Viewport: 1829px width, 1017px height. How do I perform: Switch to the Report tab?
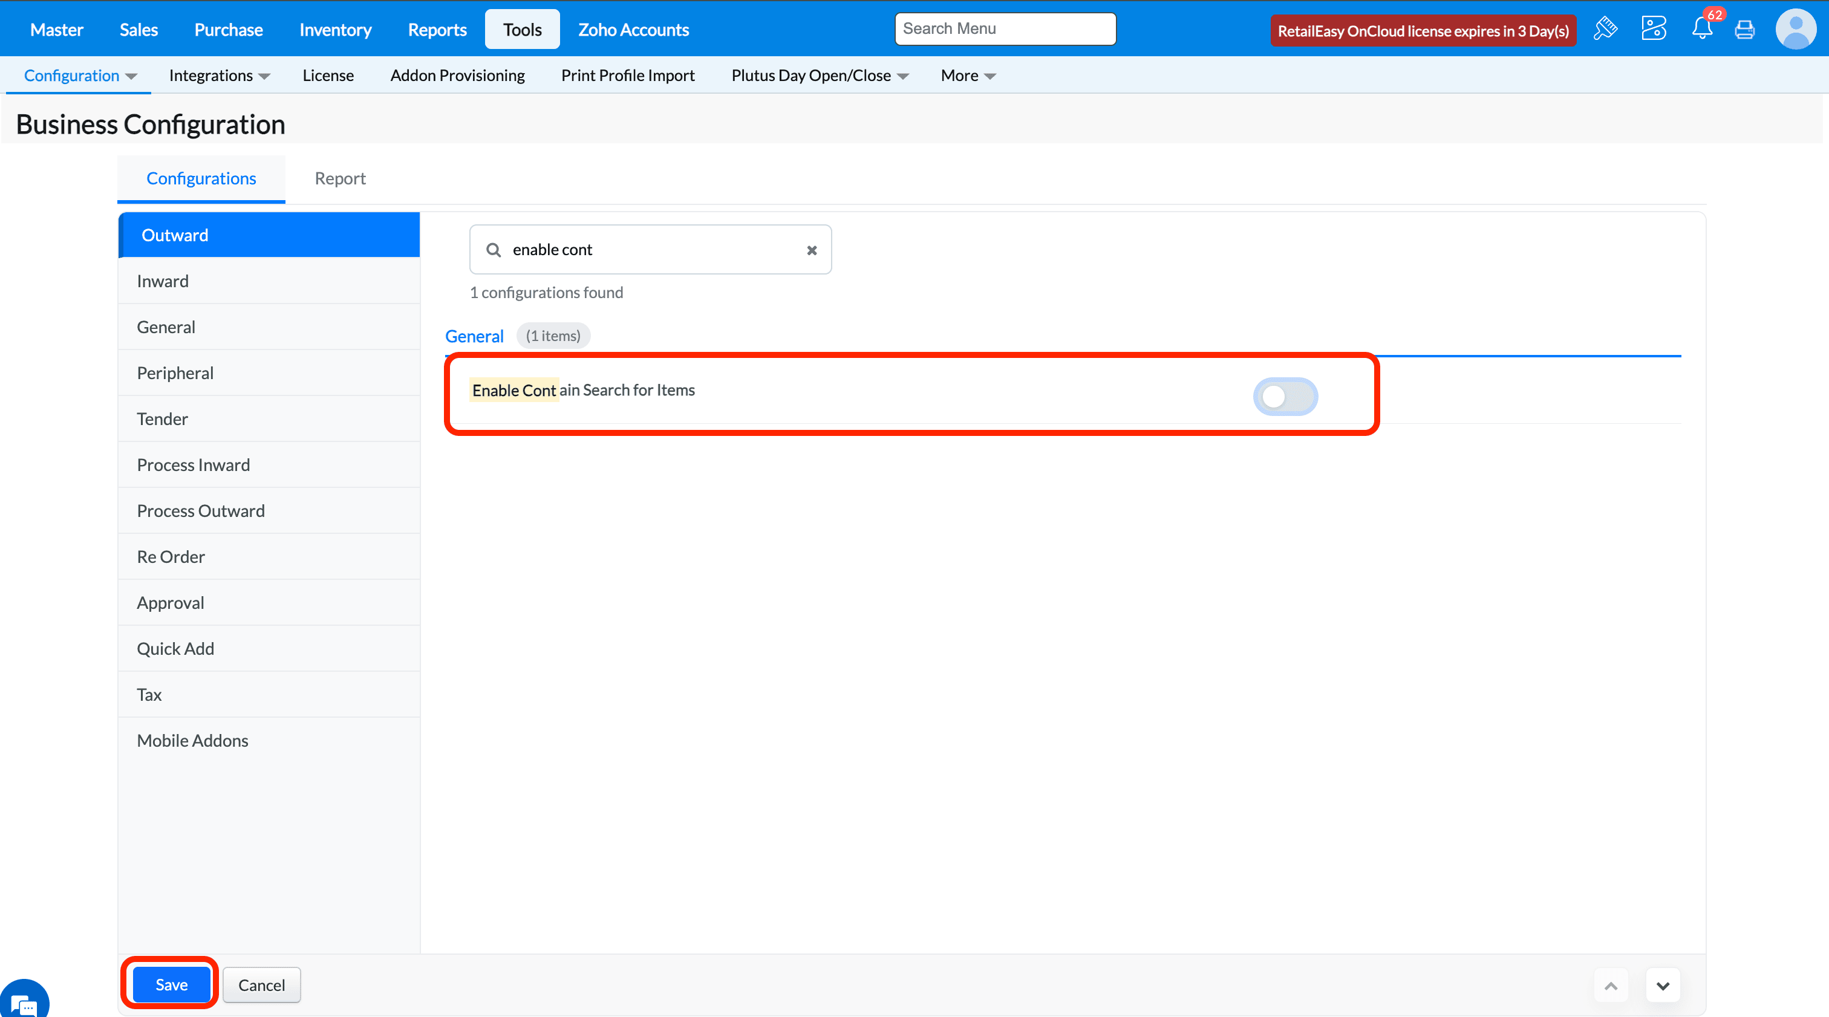coord(340,178)
